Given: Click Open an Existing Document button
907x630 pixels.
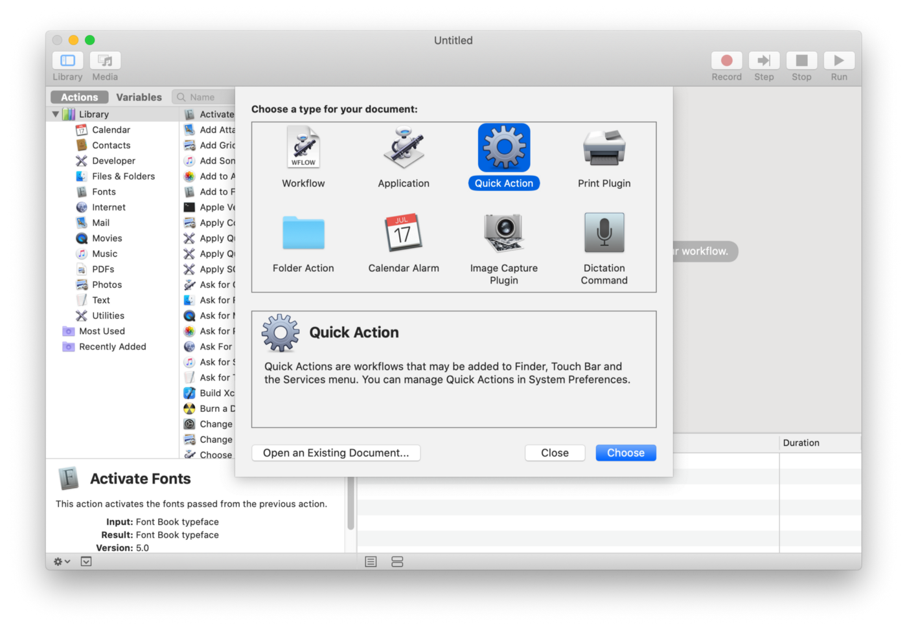Looking at the screenshot, I should [336, 453].
